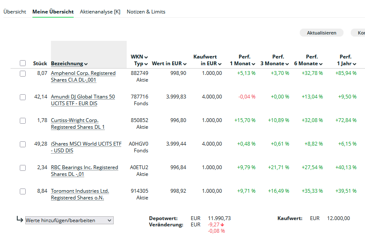365x239 pixels.
Task: Check the iShares MSCI World row checkbox
Action: 23,144
